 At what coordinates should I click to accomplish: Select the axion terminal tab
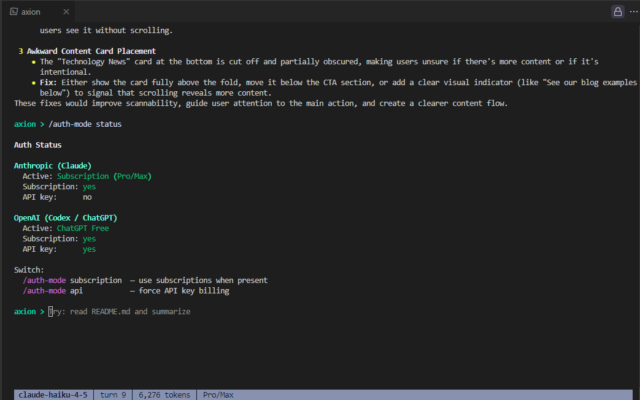[x=39, y=12]
